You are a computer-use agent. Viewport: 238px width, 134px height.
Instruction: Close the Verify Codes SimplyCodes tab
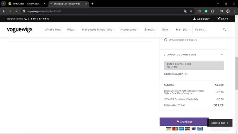[x=45, y=4]
